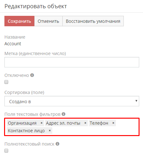143x162 pixels.
Task: Select the Контактное лицо tag label
Action: pos(26,131)
